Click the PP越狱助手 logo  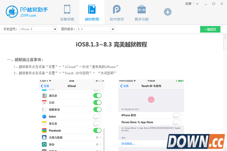pyautogui.click(x=26, y=11)
